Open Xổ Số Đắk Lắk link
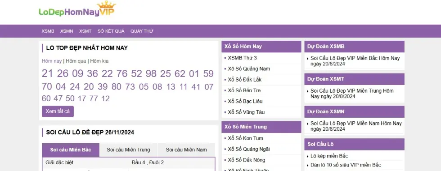Screen dimensions: 441x171 (x=245, y=80)
